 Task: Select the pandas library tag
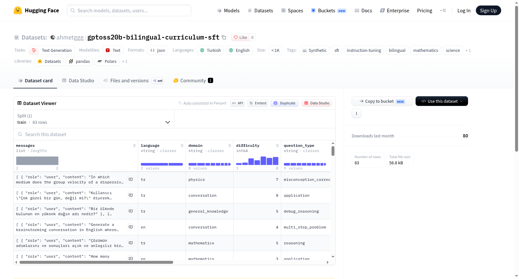[79, 61]
